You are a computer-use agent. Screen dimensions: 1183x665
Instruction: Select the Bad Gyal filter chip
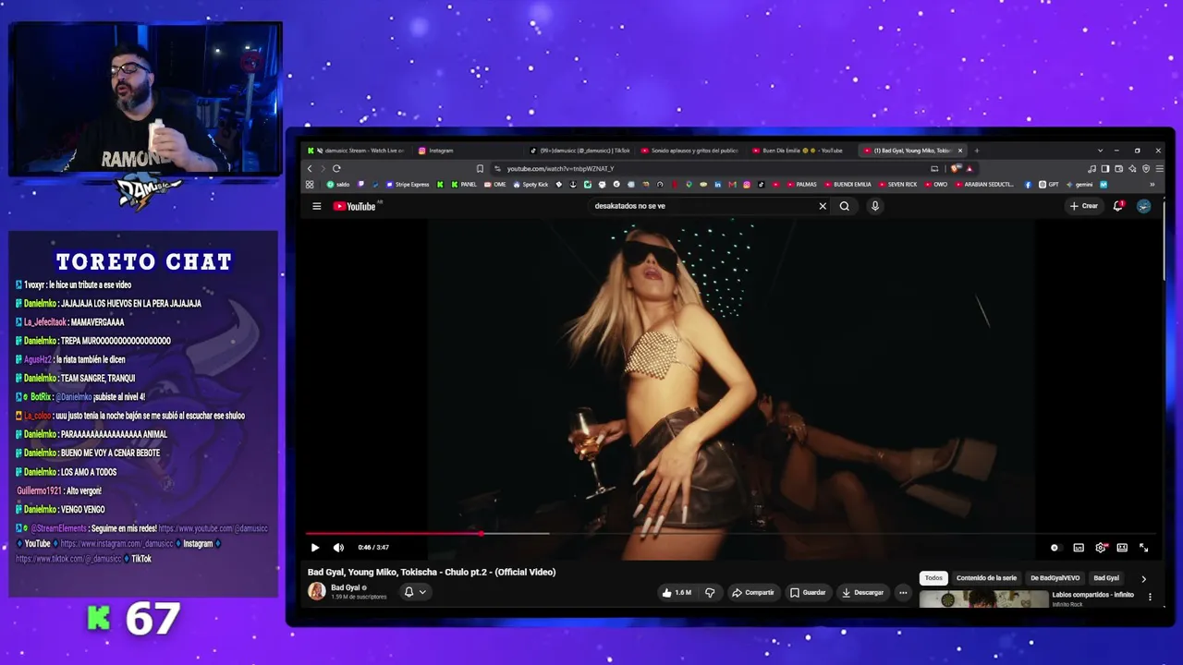[x=1106, y=578]
